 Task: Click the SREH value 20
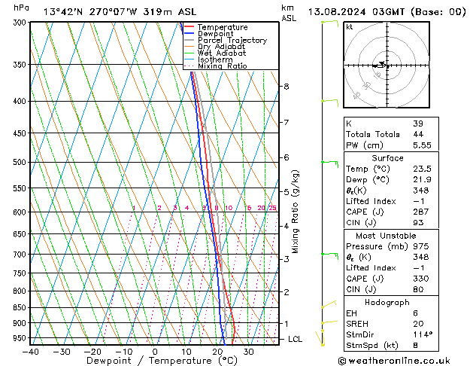pos(418,324)
